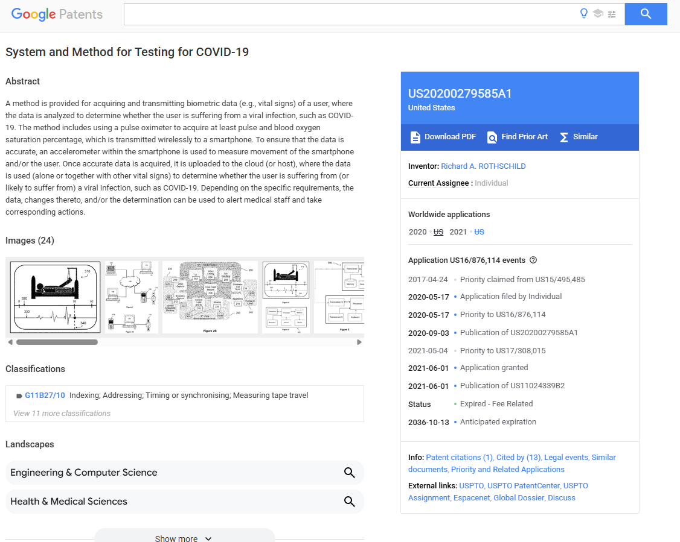The width and height of the screenshot is (680, 542).
Task: Click in the patent search input field
Action: click(350, 14)
